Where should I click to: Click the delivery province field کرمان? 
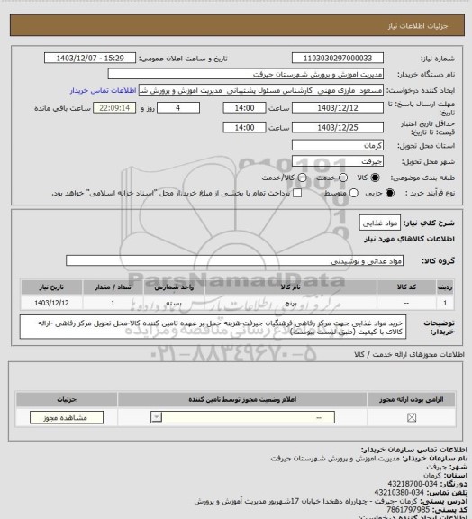338,145
